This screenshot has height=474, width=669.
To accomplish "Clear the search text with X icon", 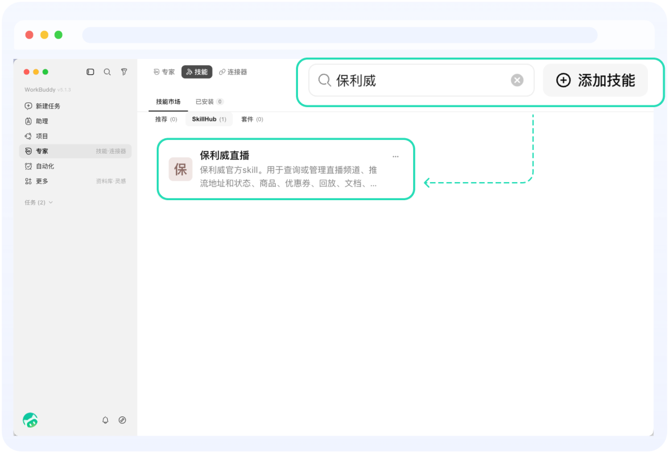I will 517,80.
